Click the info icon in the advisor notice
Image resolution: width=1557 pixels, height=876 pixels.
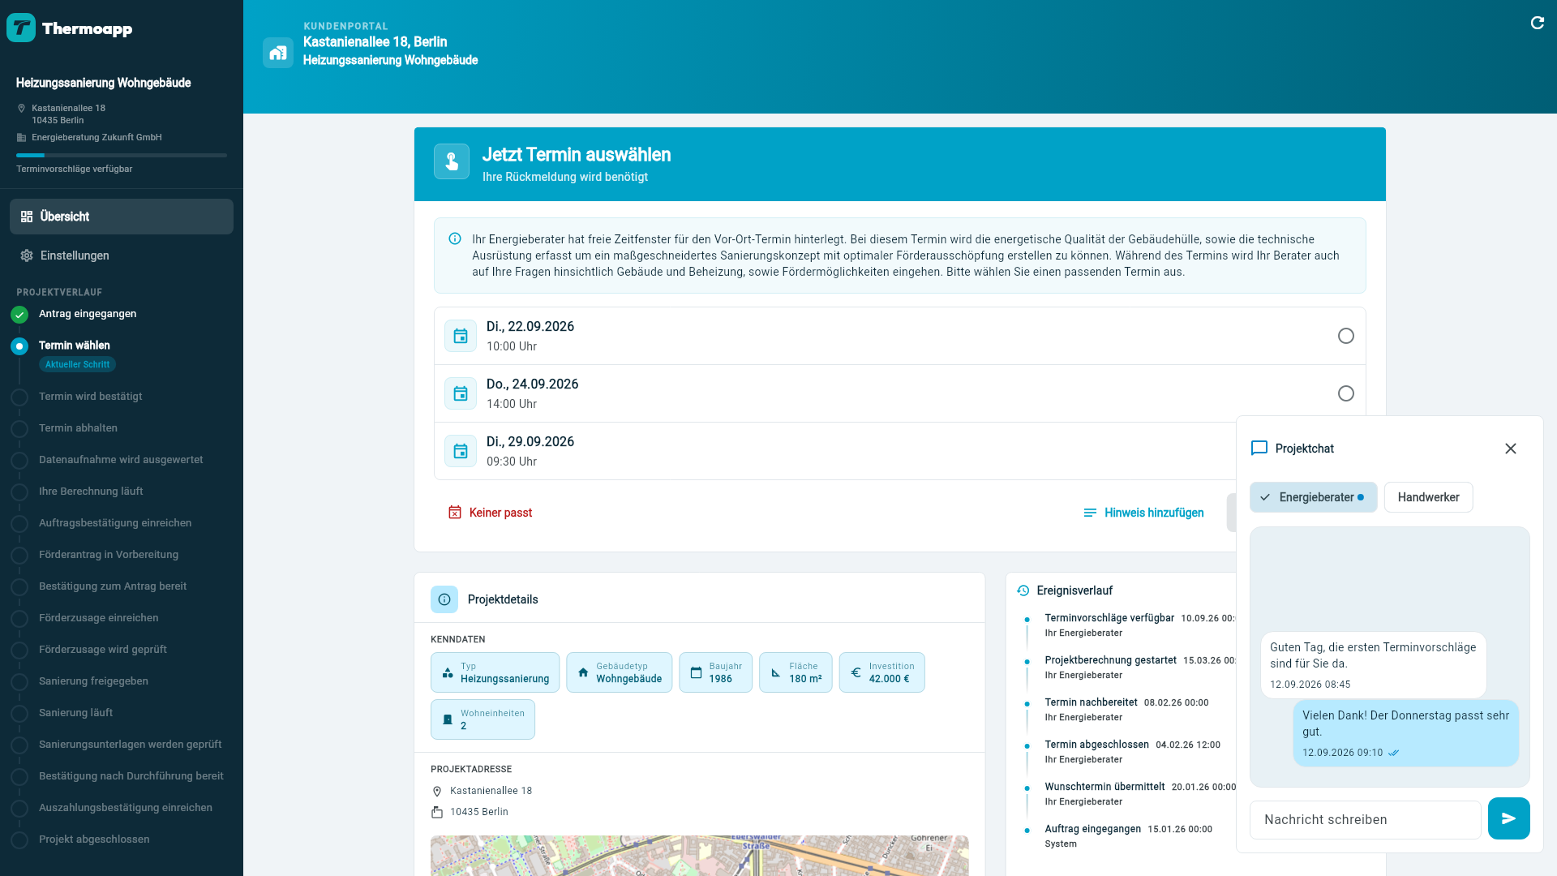(x=455, y=238)
